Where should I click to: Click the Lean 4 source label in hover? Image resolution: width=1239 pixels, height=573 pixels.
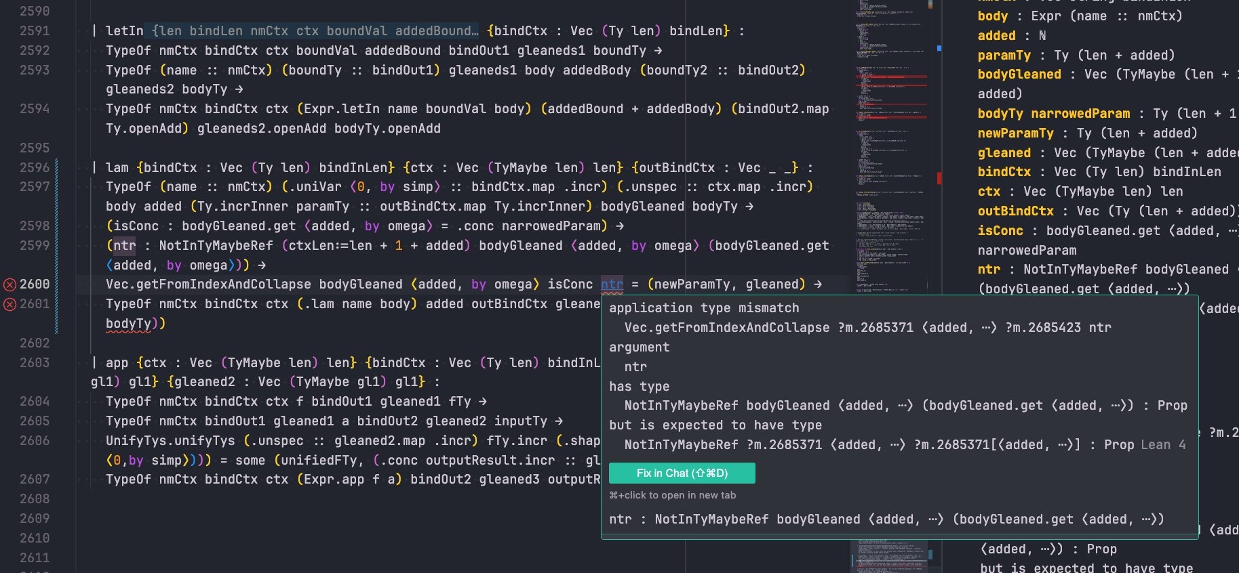coord(1163,445)
